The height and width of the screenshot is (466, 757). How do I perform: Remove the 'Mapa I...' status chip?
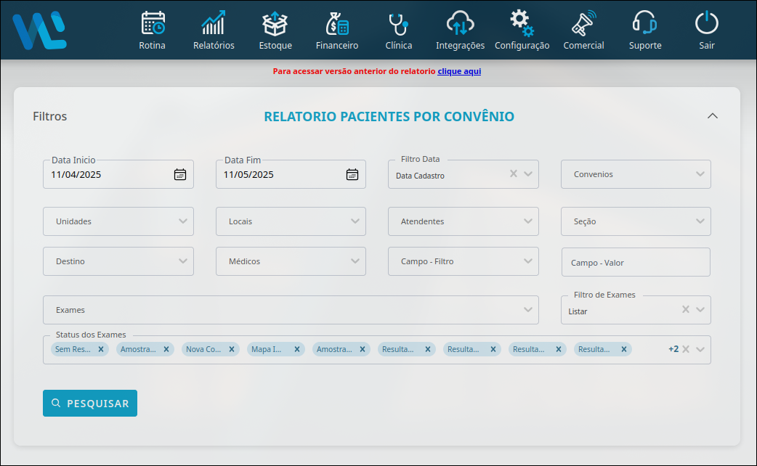click(297, 349)
